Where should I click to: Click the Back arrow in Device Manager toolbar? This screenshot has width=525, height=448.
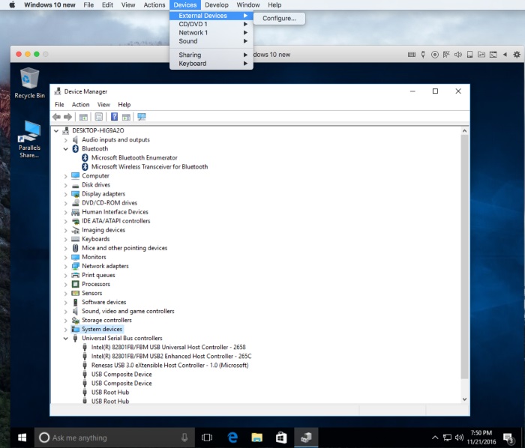pyautogui.click(x=56, y=117)
